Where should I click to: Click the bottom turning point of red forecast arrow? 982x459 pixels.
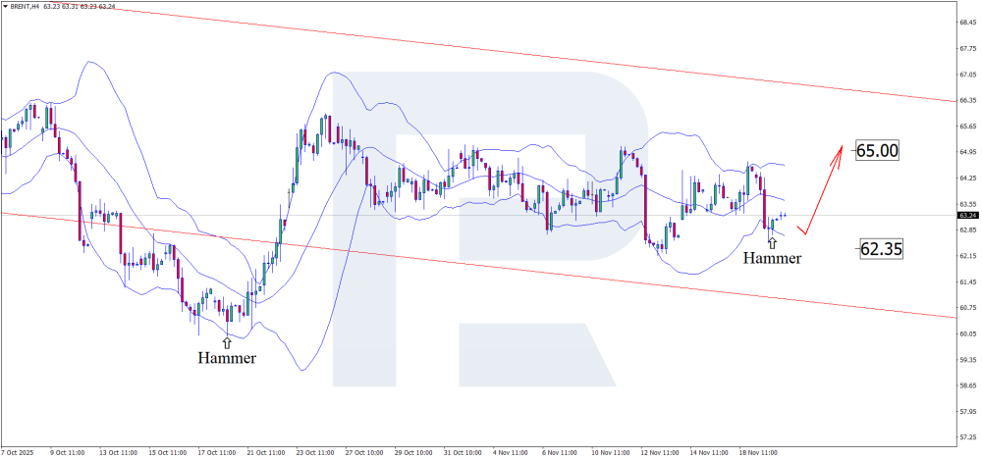click(x=805, y=234)
